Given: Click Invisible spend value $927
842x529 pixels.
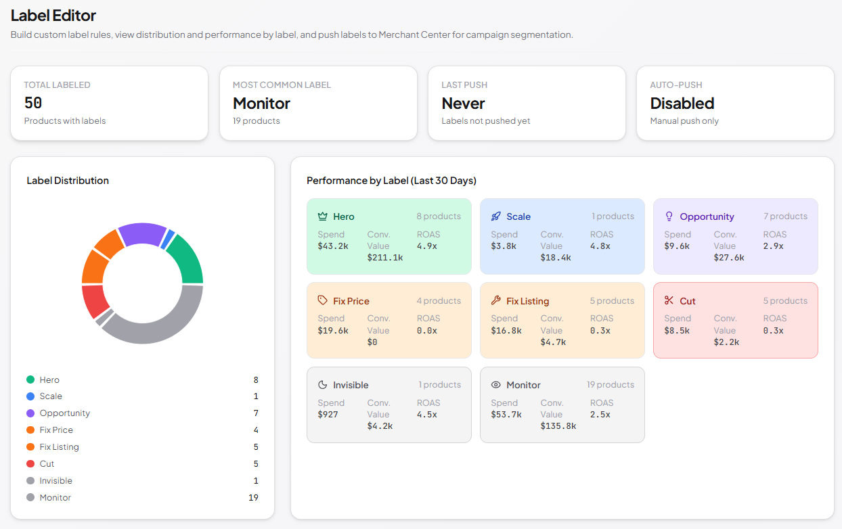Looking at the screenshot, I should 328,415.
